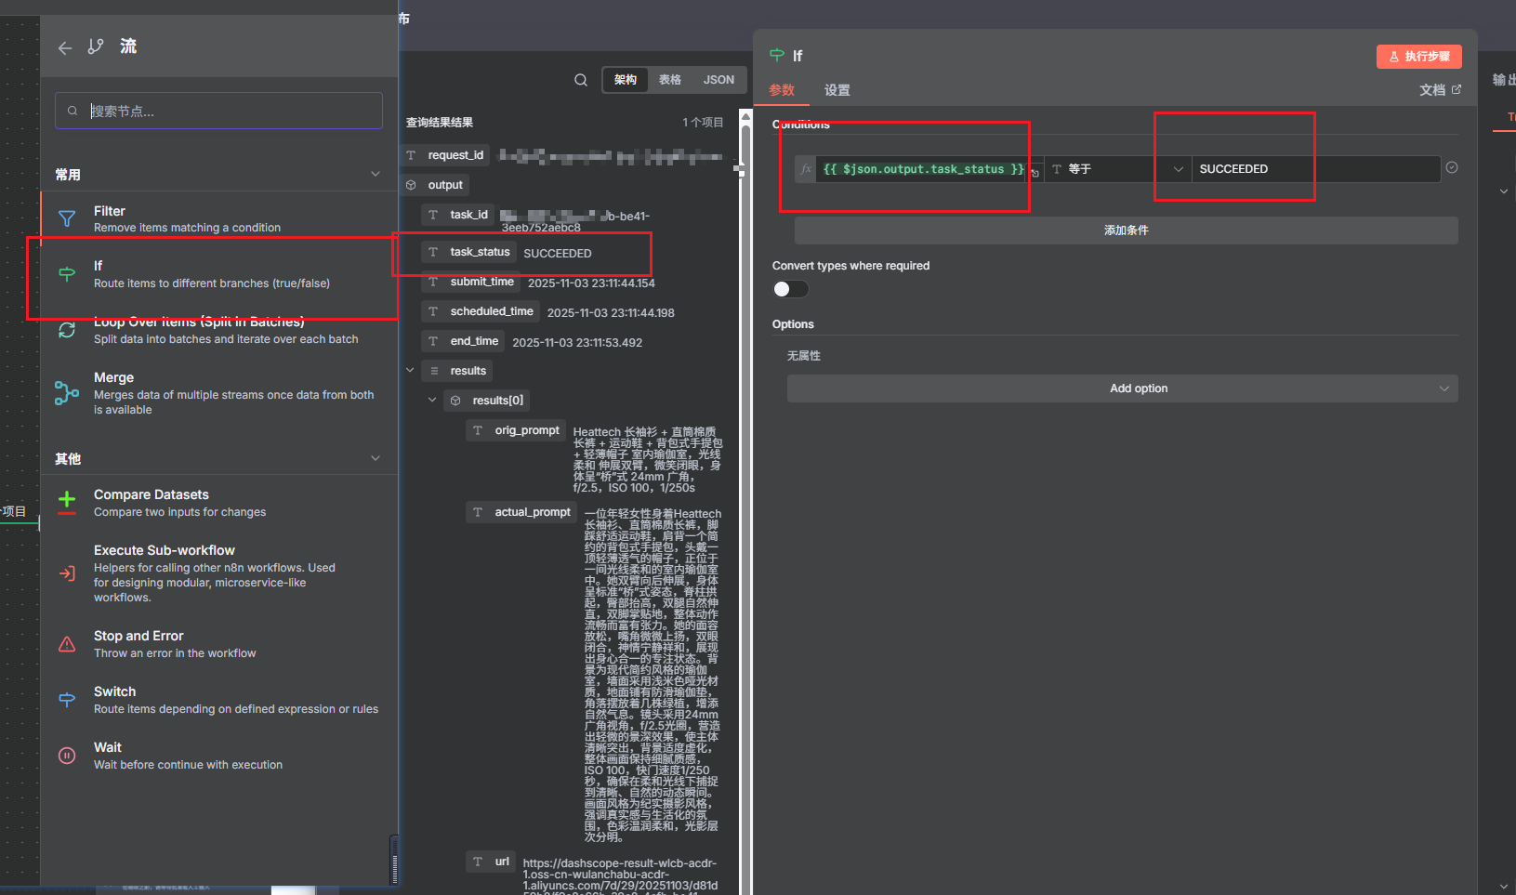Select the task_status field
This screenshot has width=1516, height=895.
469,252
